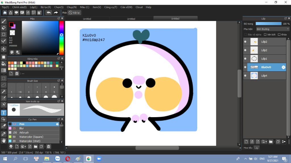Open add-layer dropdown arrow in layer panel
Image resolution: width=291 pixels, height=163 pixels.
coord(266,142)
